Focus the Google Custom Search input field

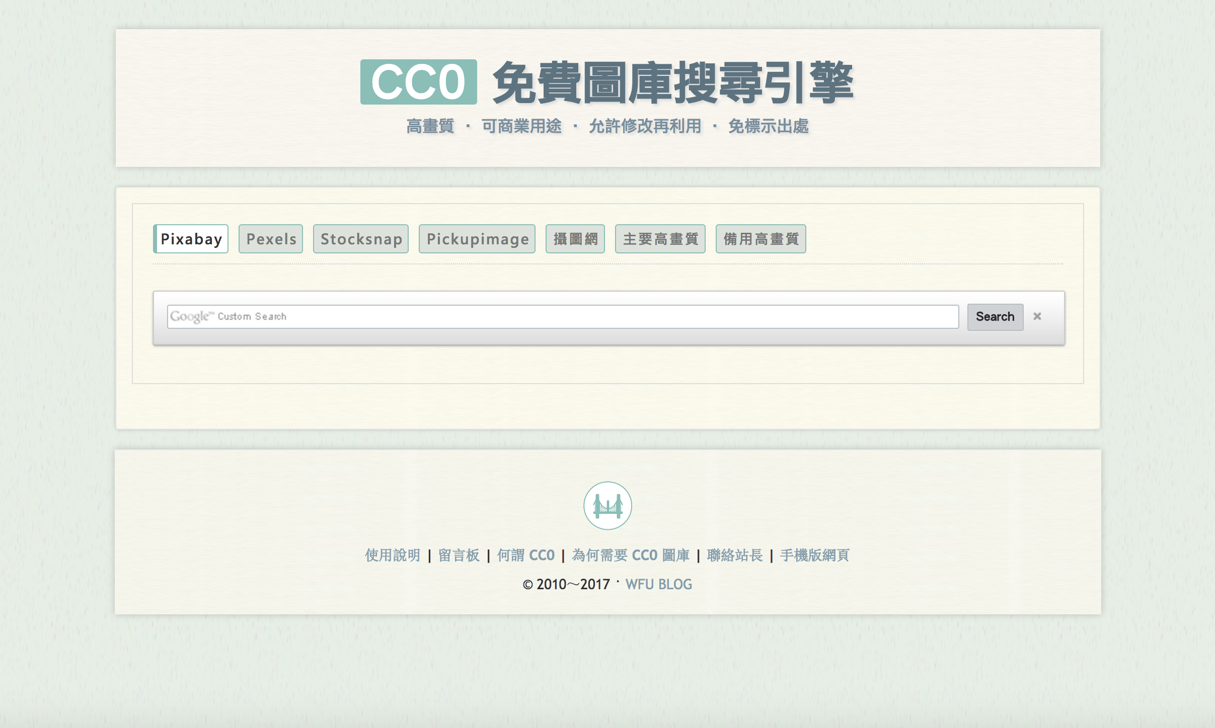[x=563, y=317]
